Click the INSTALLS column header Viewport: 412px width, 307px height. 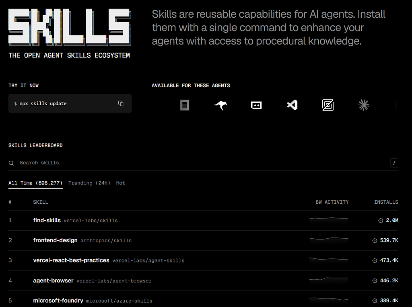pos(386,202)
